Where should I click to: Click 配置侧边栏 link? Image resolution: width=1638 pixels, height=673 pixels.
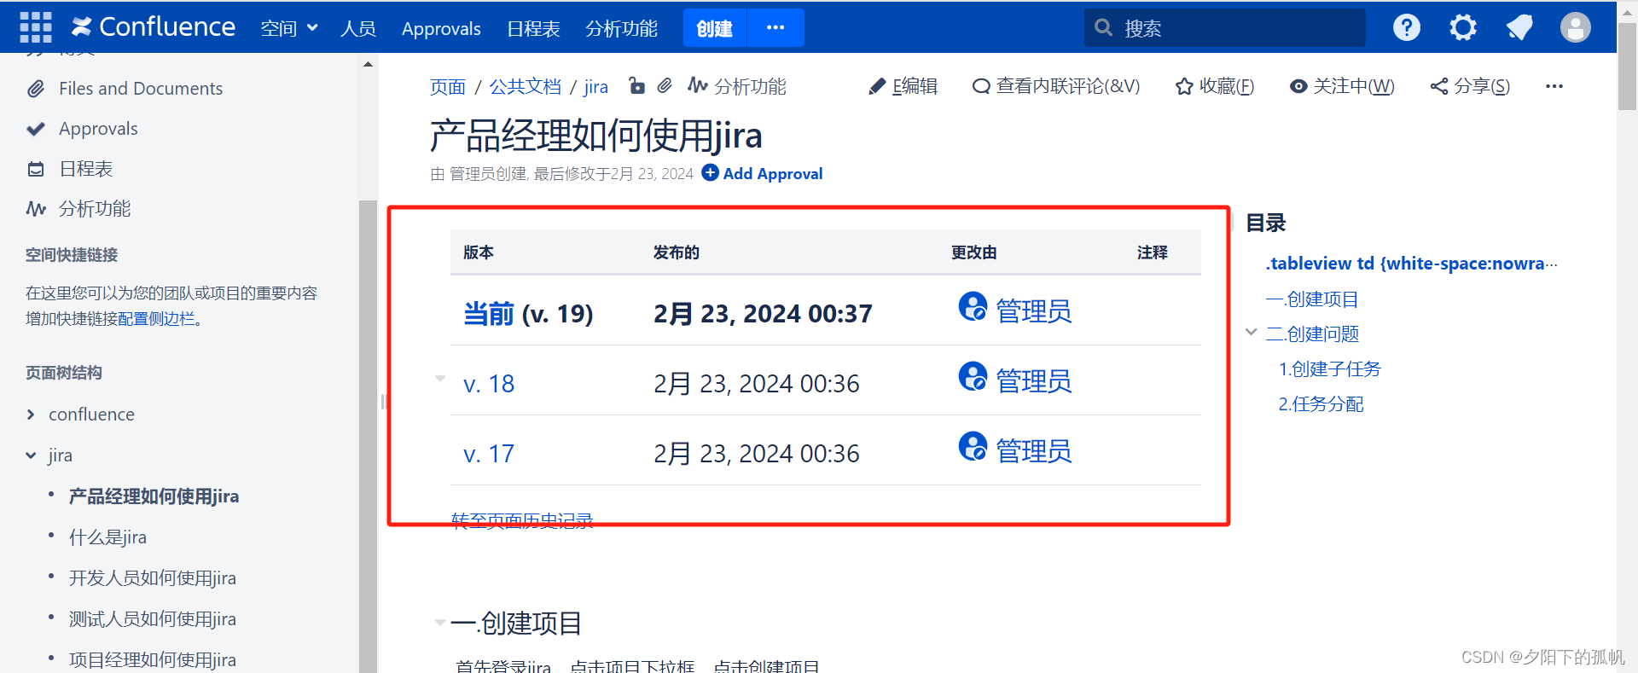tap(155, 318)
